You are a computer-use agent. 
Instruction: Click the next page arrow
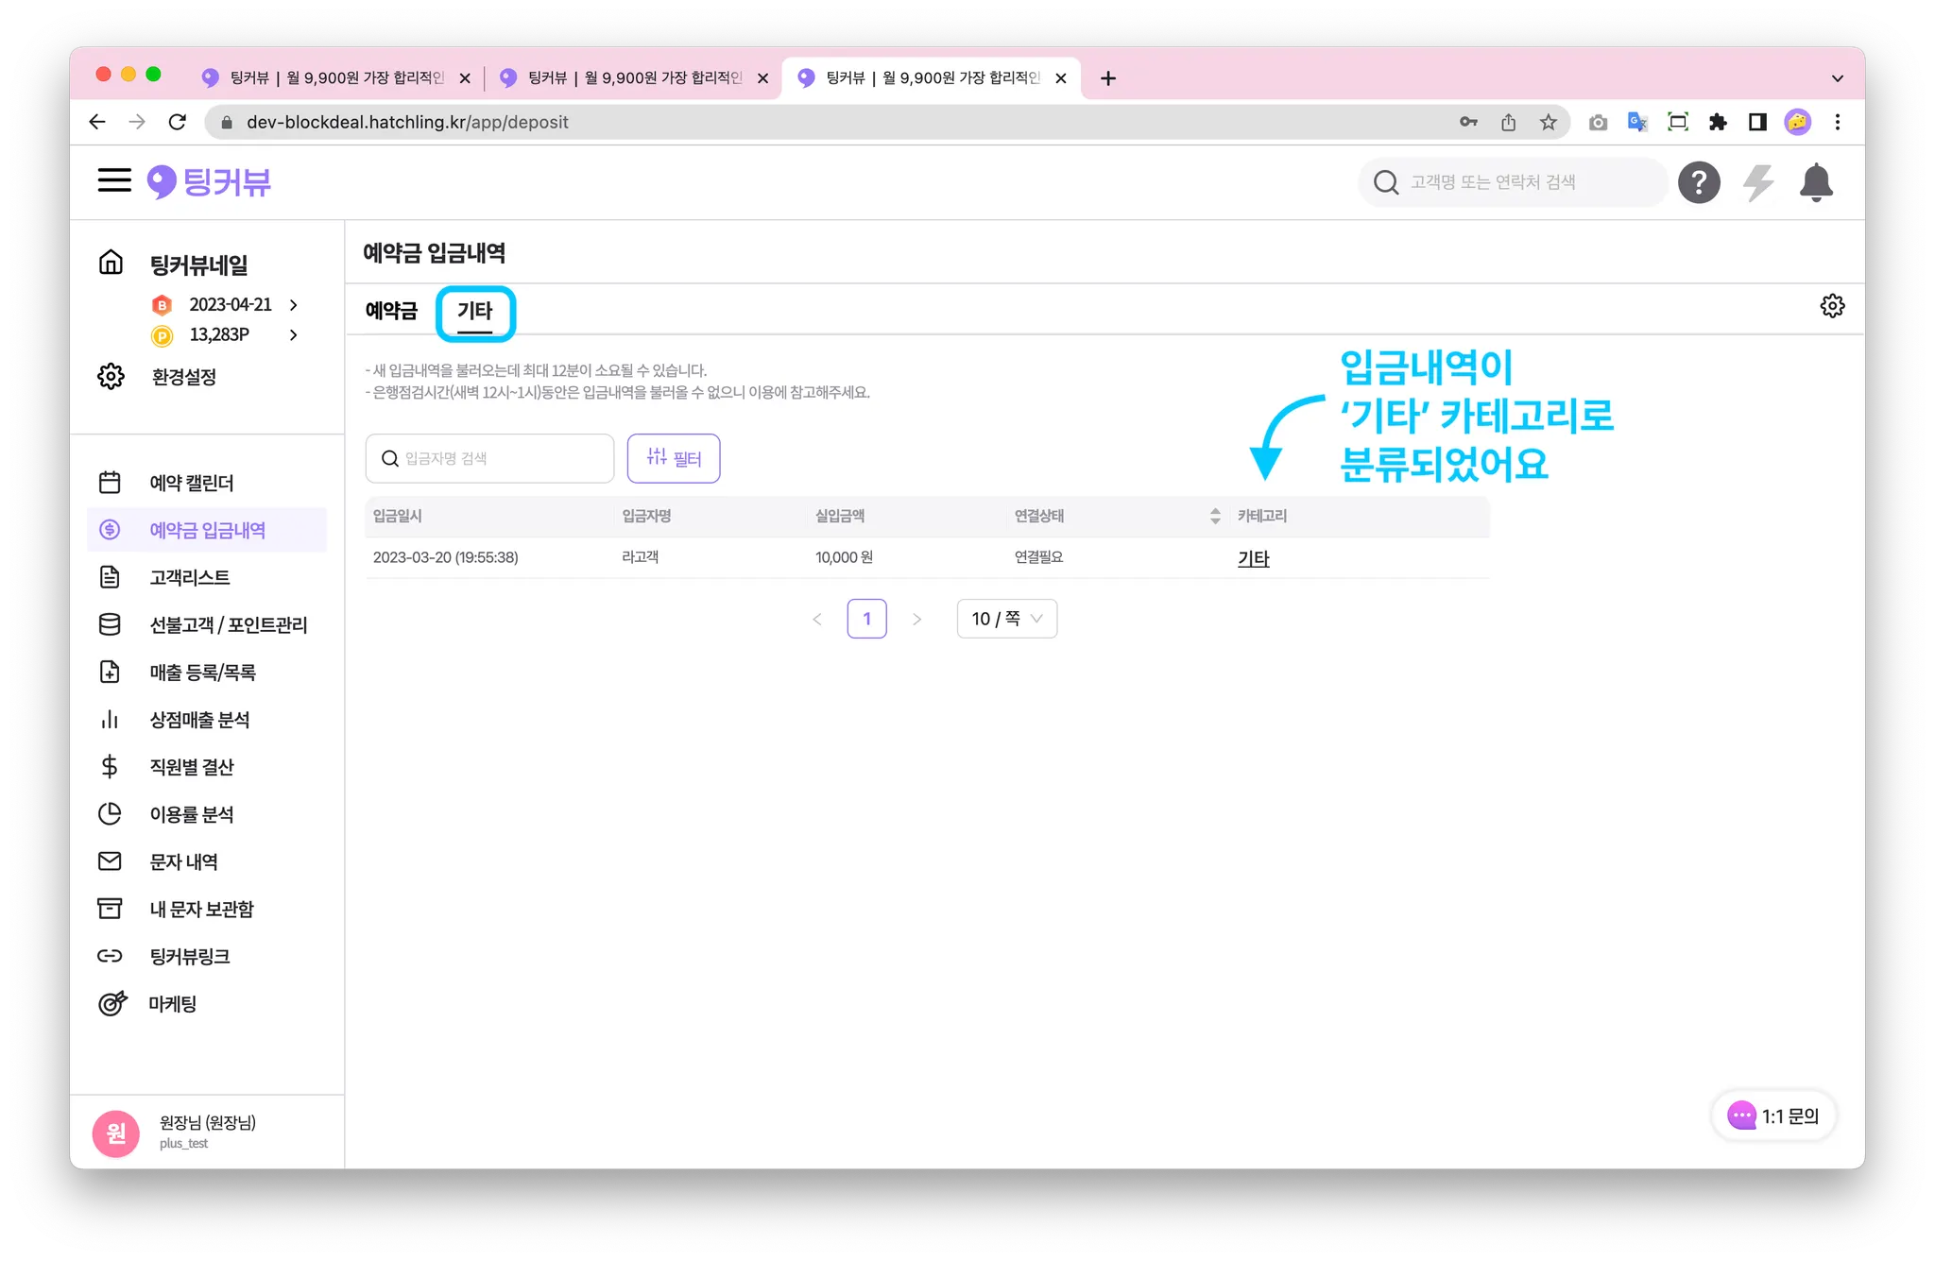(916, 620)
